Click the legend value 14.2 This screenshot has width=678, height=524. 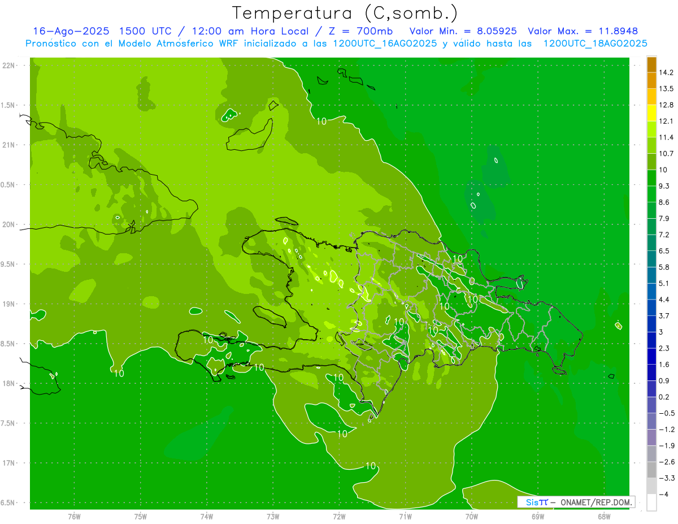pyautogui.click(x=666, y=72)
